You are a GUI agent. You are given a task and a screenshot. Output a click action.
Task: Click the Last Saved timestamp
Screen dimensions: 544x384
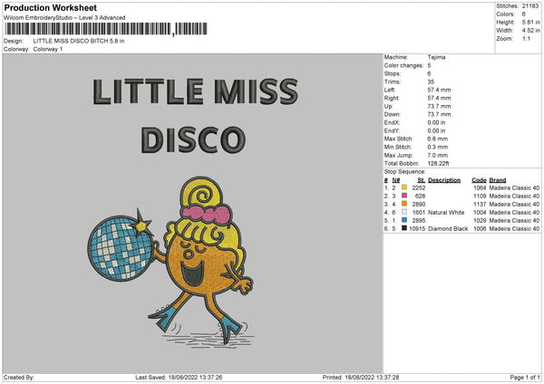[179, 378]
